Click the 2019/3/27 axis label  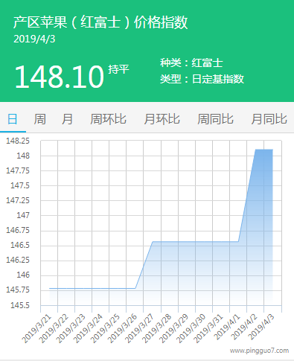coord(140,328)
